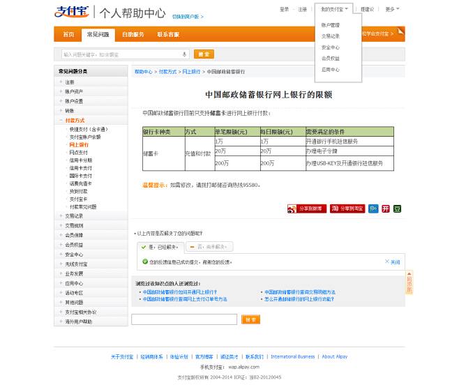Expand the 转账 category
459x387 pixels.
91,111
